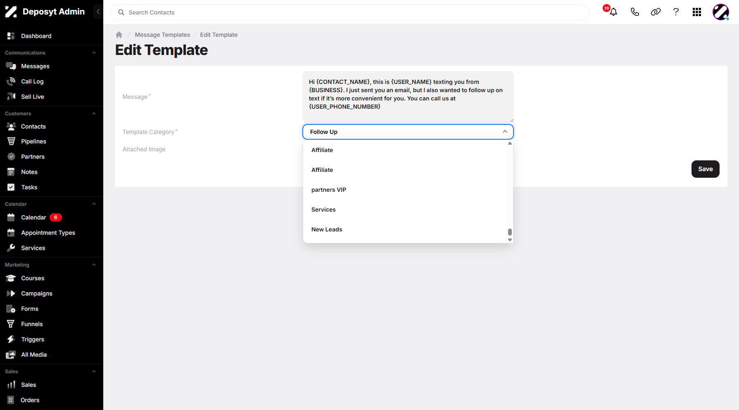Open the phone dialer icon
This screenshot has width=739, height=410.
635,12
